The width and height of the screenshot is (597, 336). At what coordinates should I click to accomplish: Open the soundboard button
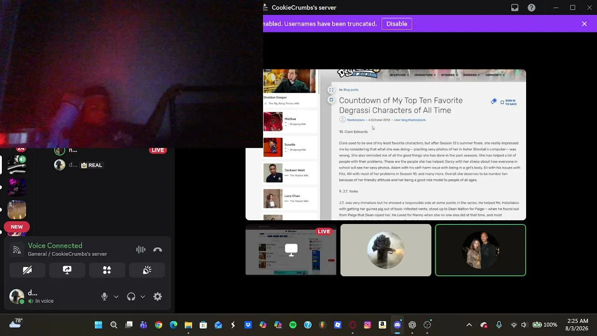[x=147, y=270]
